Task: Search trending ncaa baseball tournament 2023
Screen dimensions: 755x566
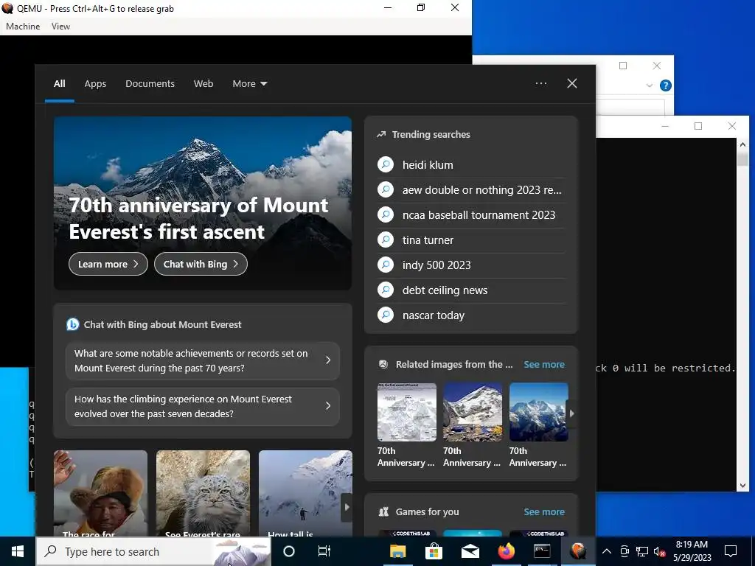Action: [479, 215]
